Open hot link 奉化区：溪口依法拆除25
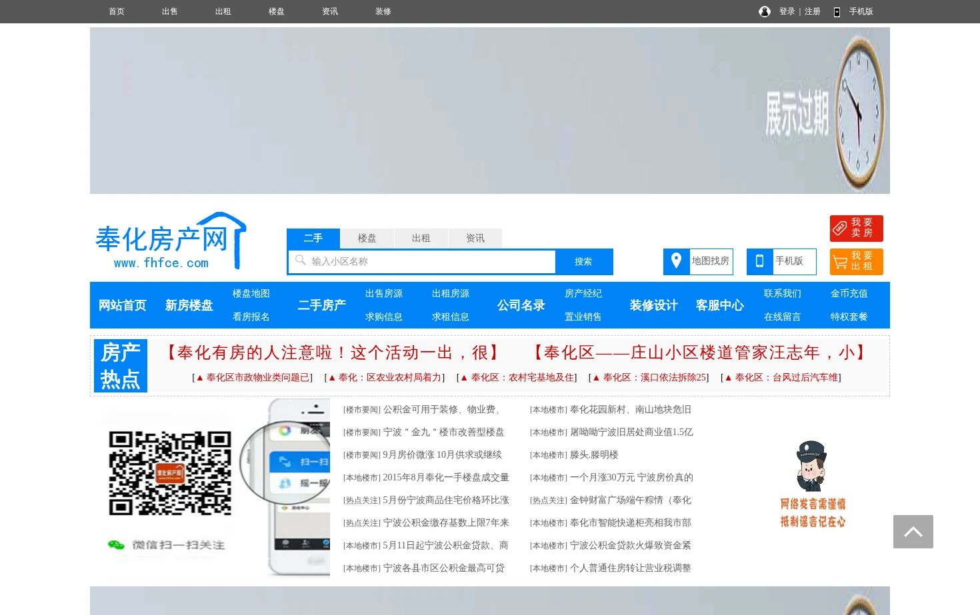Screen dimensions: 980x615 [649, 378]
